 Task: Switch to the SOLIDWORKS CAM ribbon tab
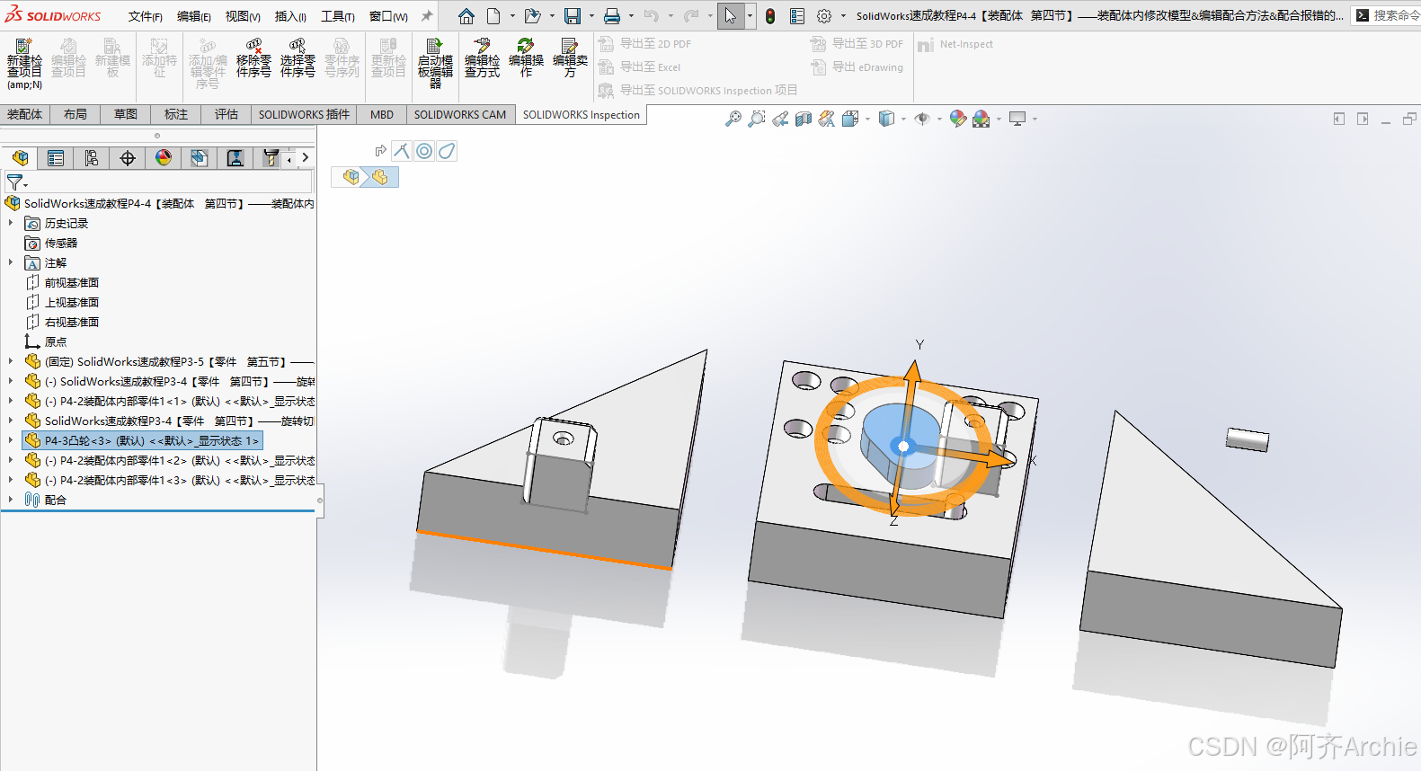tap(460, 114)
